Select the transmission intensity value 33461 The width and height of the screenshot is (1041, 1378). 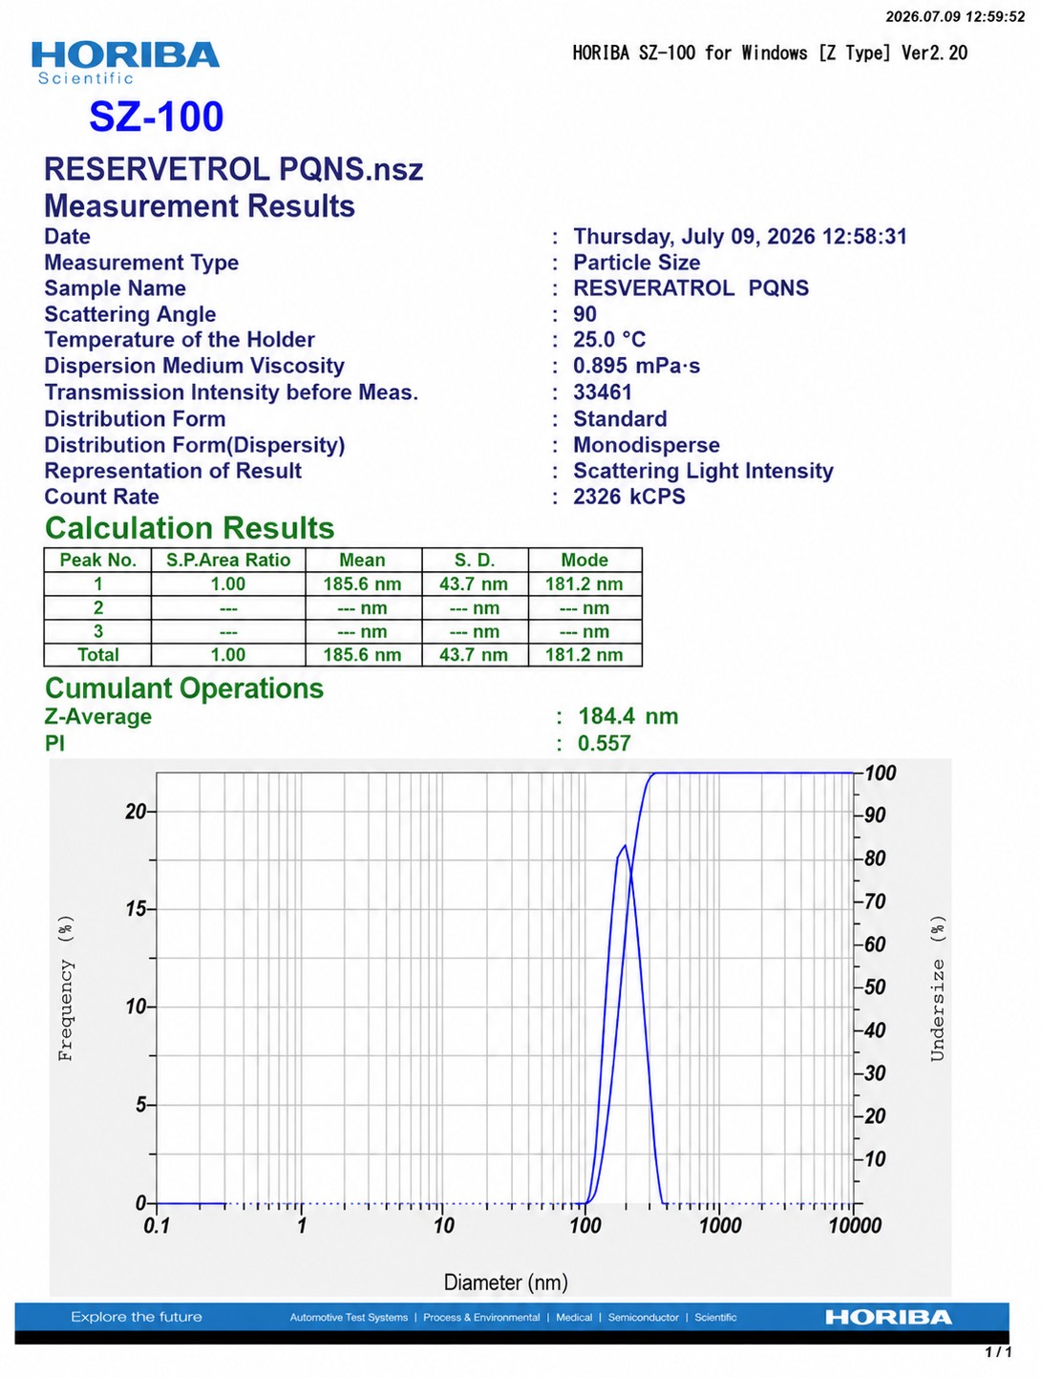pyautogui.click(x=603, y=392)
